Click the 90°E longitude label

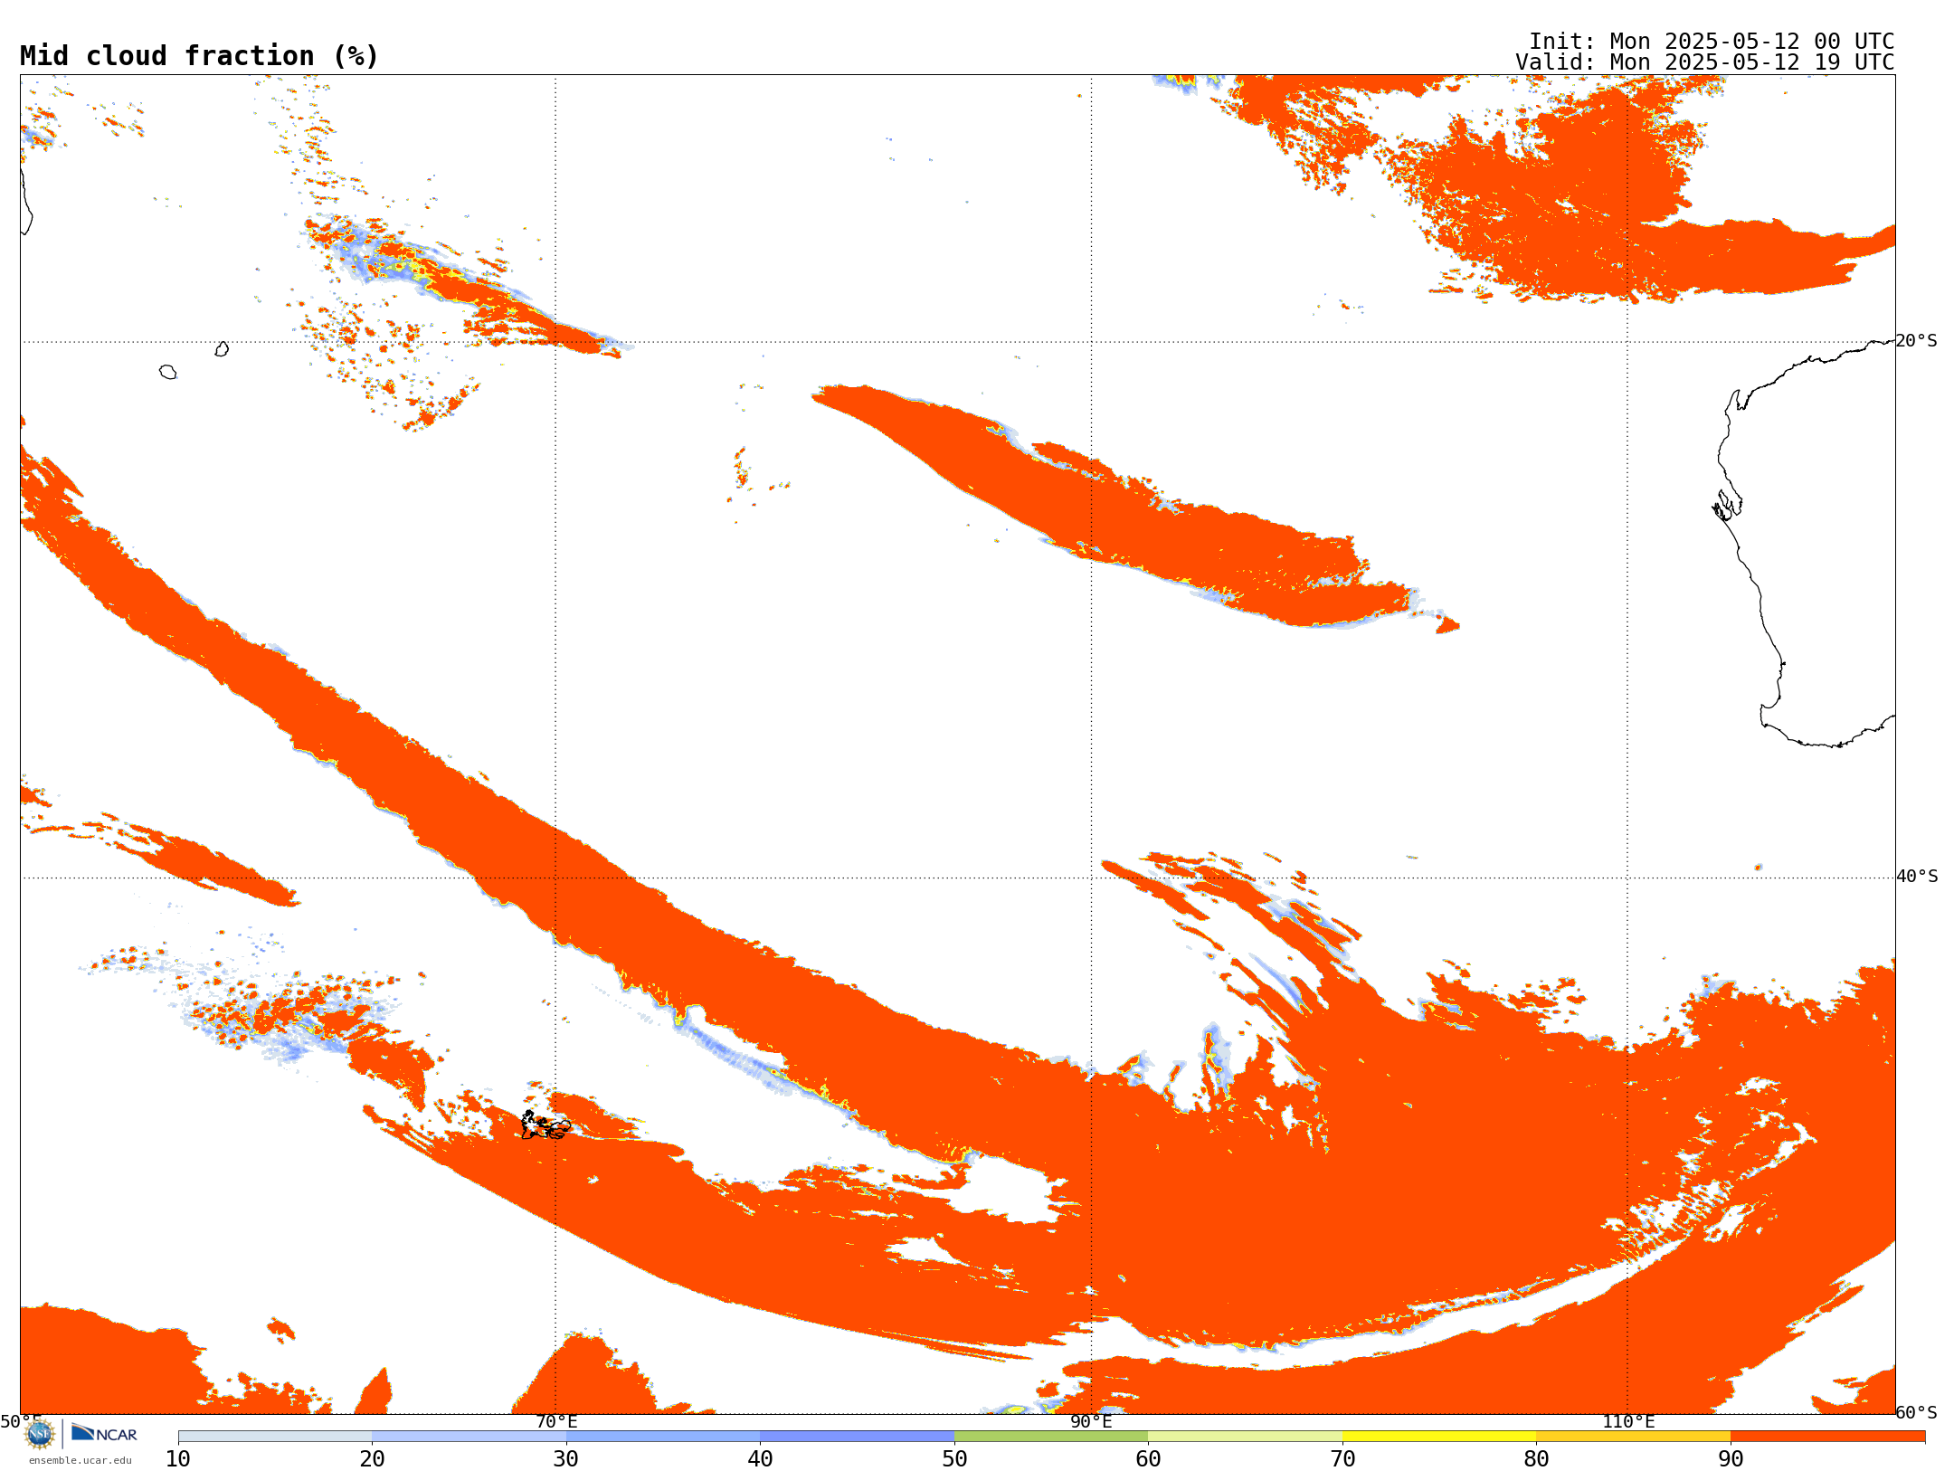[x=1091, y=1422]
